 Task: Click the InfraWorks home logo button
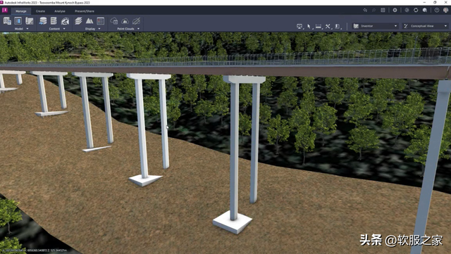pos(5,10)
